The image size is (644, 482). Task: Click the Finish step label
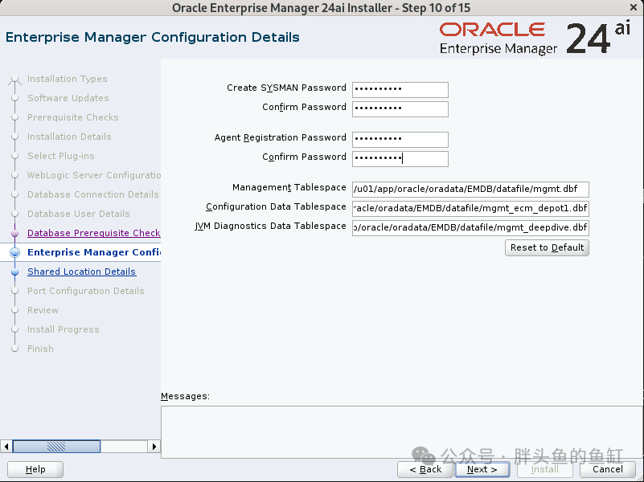[40, 349]
